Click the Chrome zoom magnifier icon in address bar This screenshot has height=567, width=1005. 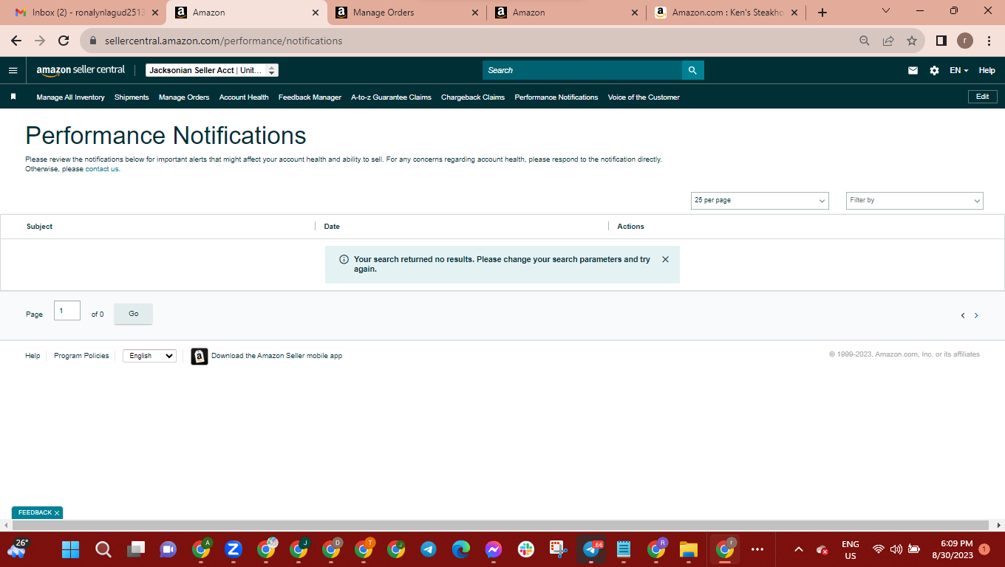tap(865, 41)
